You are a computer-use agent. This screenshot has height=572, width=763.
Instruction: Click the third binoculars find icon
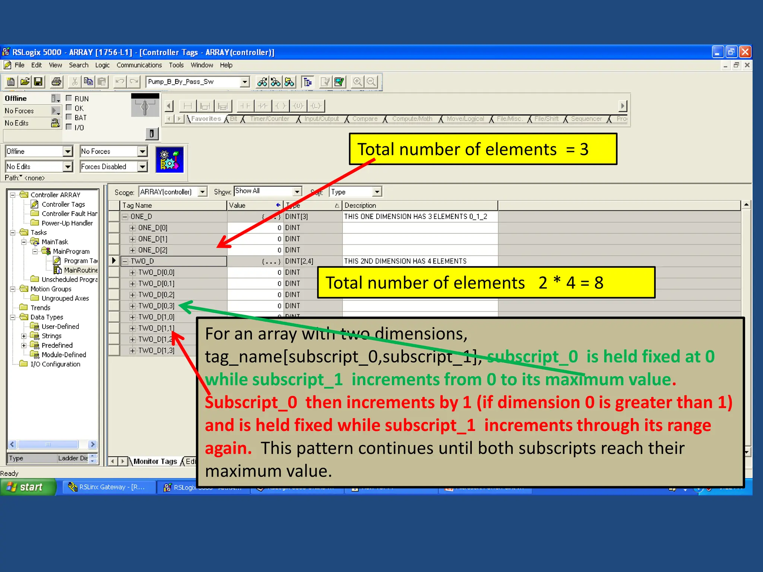[x=289, y=82]
